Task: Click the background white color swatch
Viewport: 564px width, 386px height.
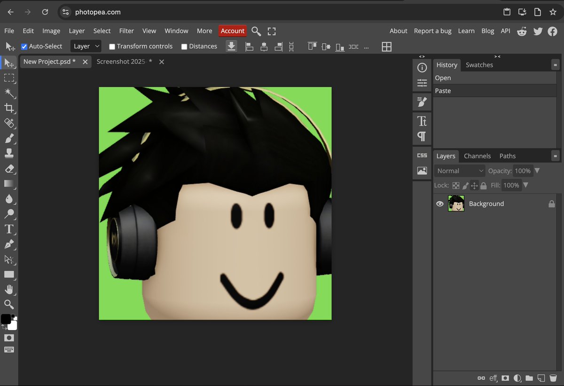Action: [13, 325]
